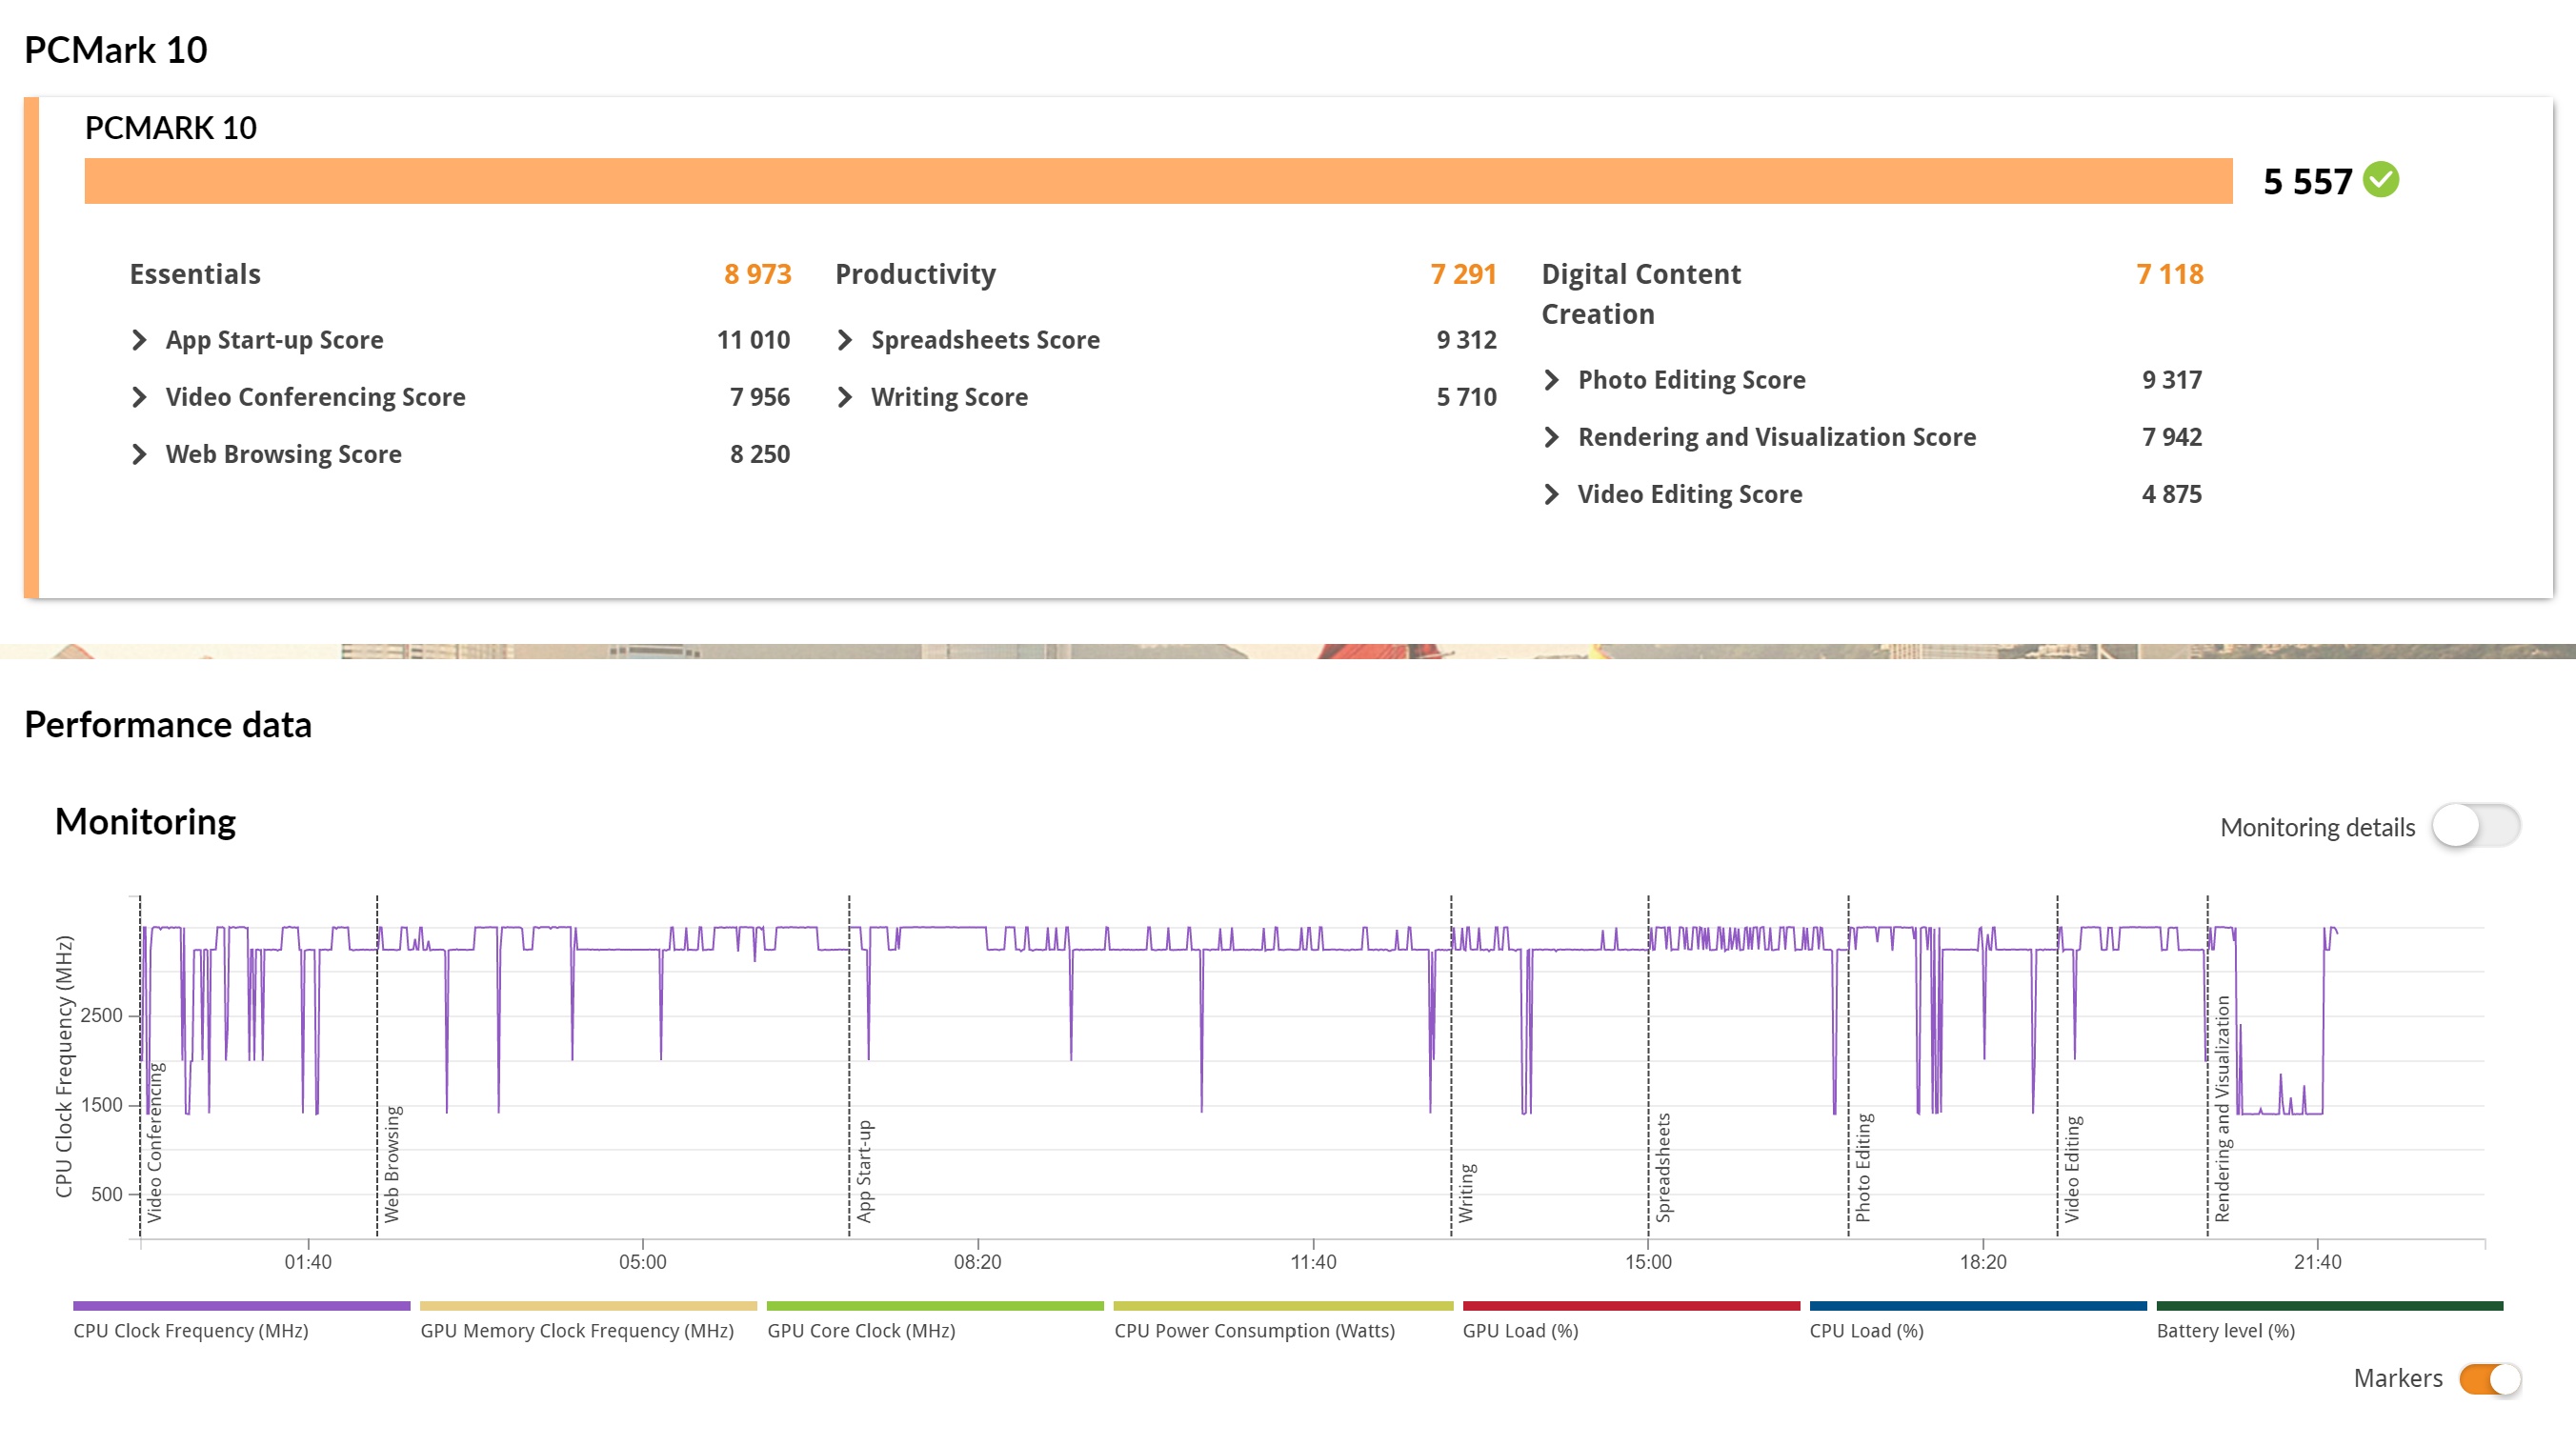This screenshot has height=1446, width=2576.
Task: Expand Web Browsing Score details
Action: tap(140, 454)
